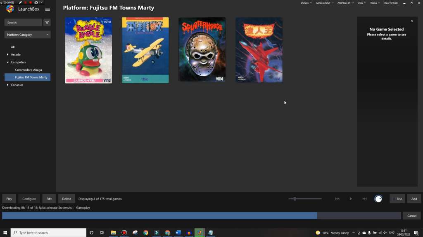Close the recording toolbar
Screen dimensions: 423x237
[42, 2]
